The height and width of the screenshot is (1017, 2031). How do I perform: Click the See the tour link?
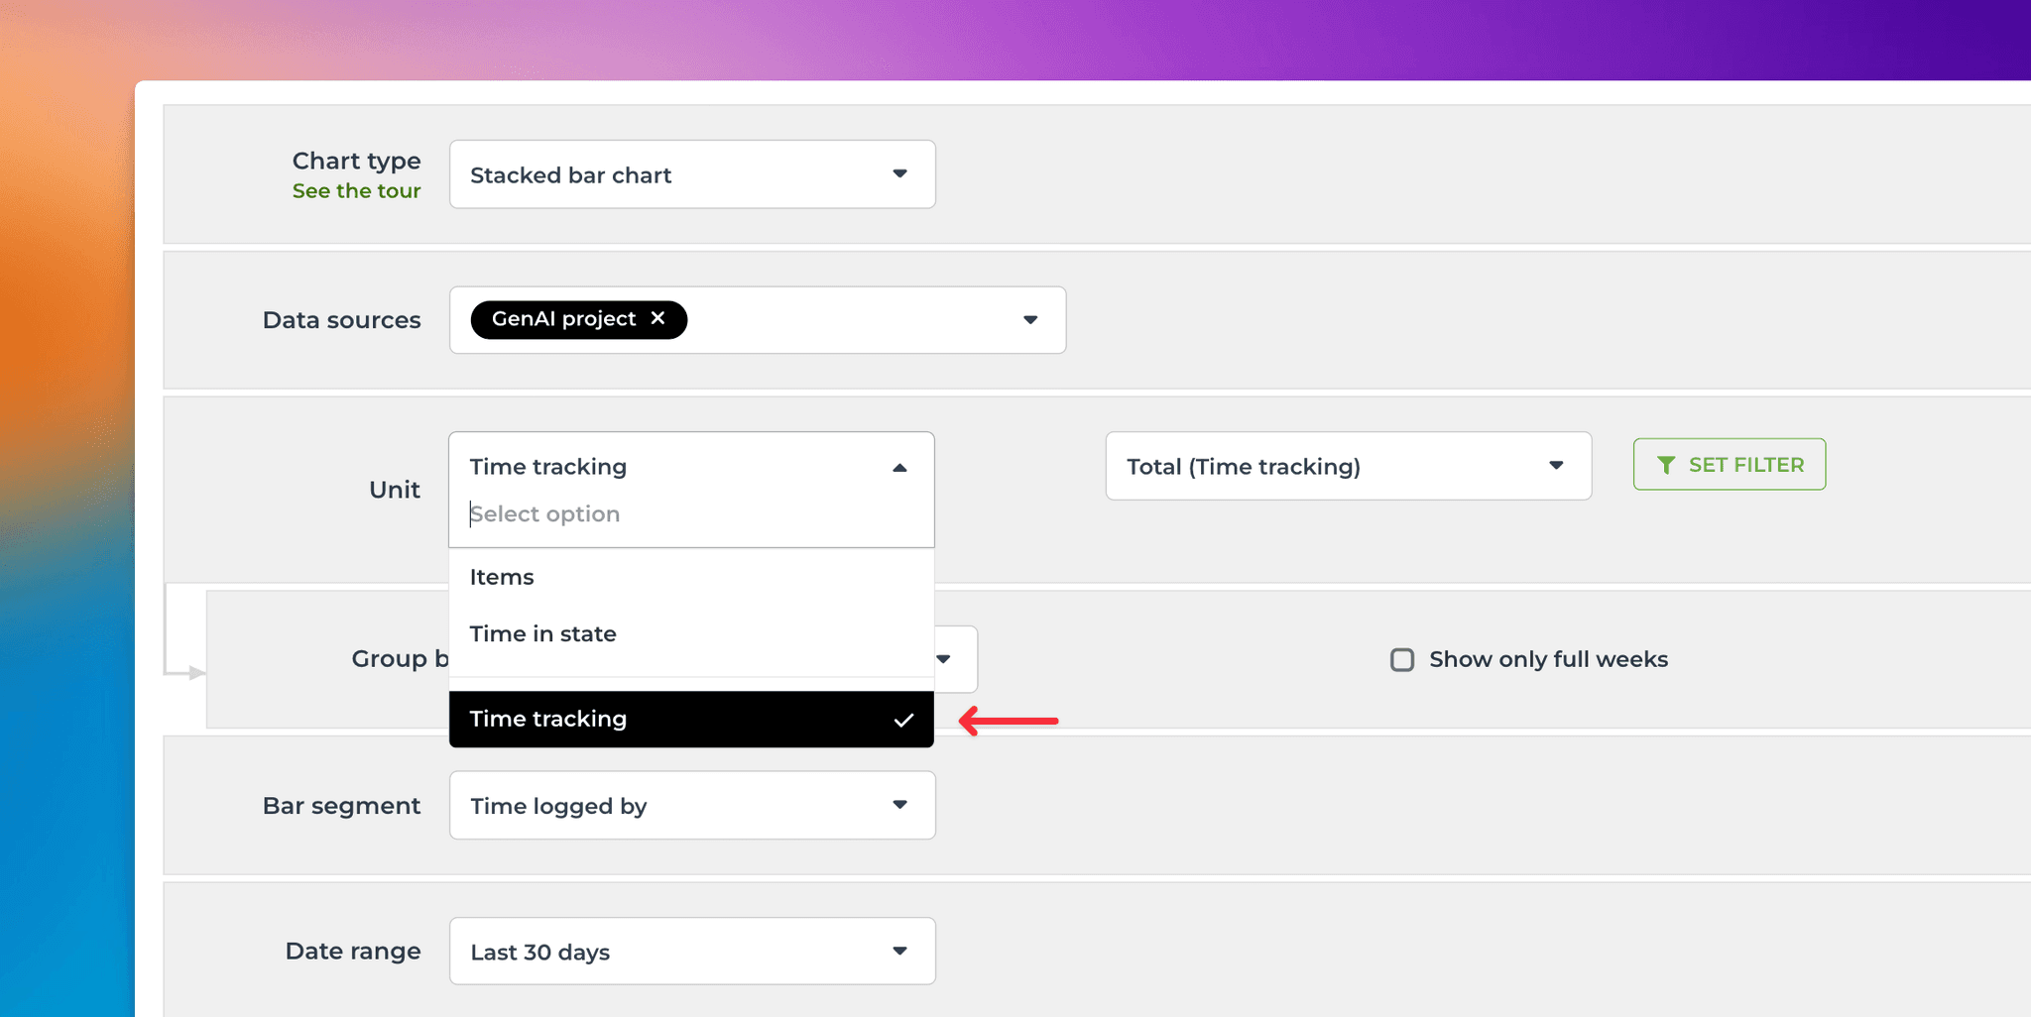pos(356,190)
